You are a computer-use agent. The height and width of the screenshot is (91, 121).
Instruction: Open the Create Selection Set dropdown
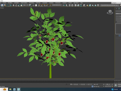point(57,5)
